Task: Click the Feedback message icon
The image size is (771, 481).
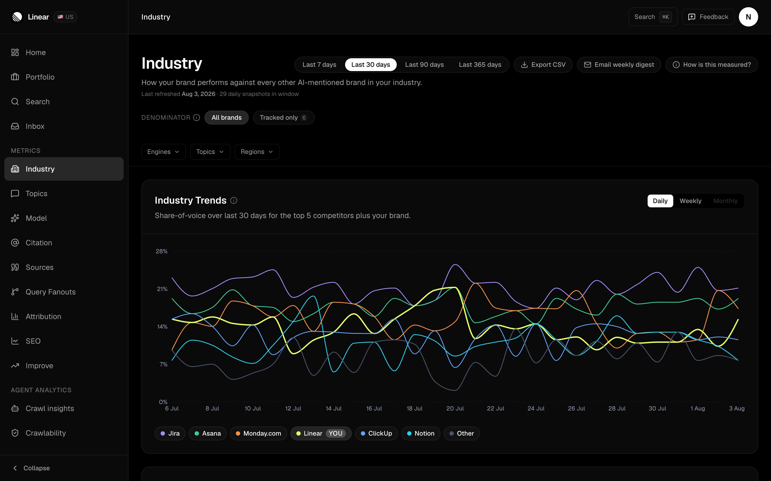Action: point(692,17)
